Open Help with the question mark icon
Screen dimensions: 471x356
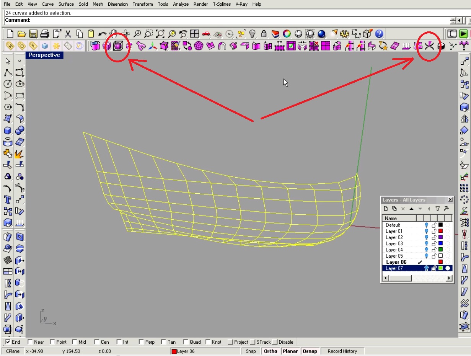[379, 34]
